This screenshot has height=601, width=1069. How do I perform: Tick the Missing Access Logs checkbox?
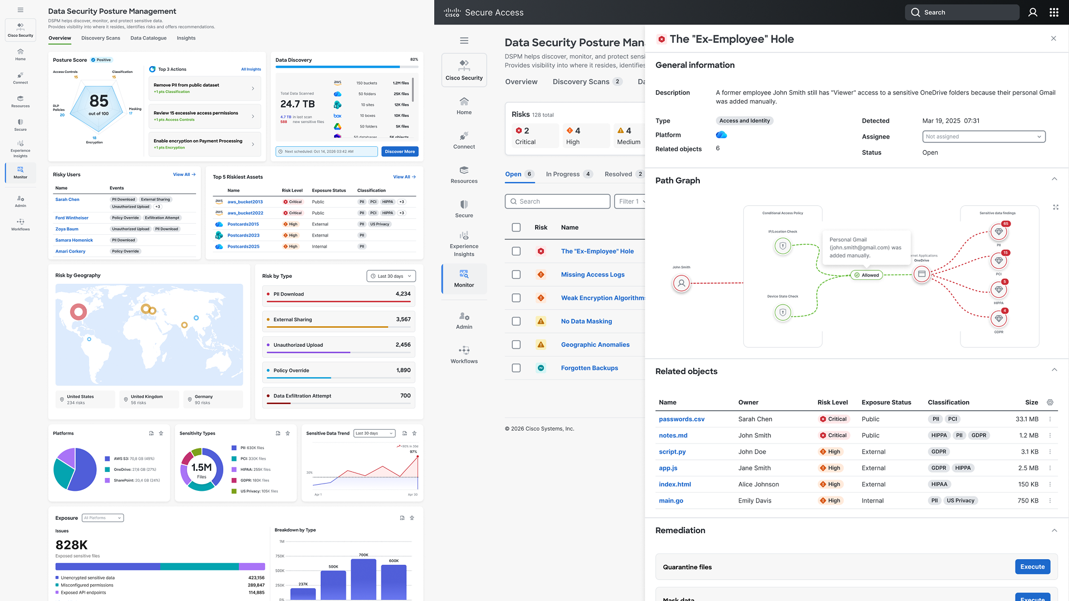click(516, 274)
